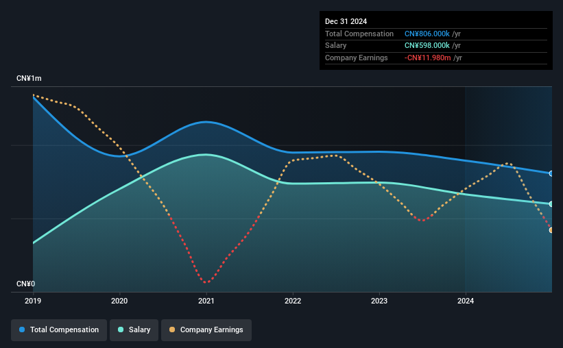Click the CN¥806.000k total compensation value
This screenshot has width=563, height=348.
pos(427,34)
